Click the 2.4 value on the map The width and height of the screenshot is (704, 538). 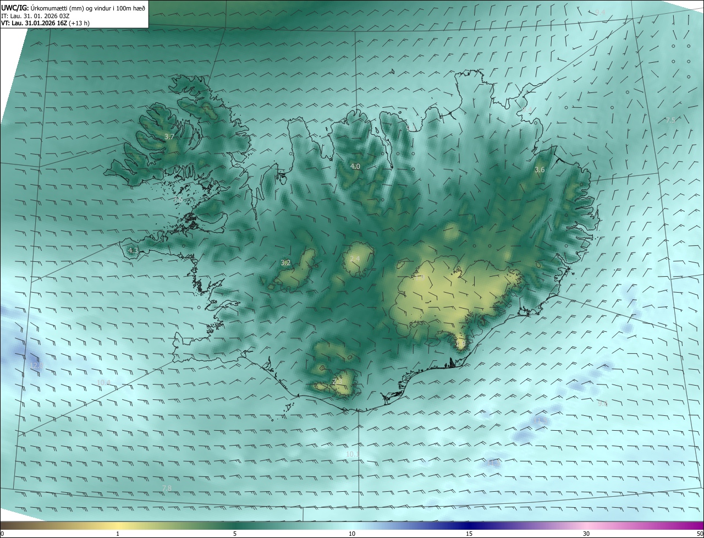tap(355, 259)
